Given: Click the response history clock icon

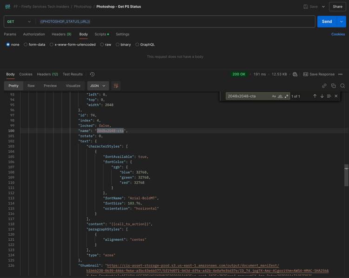Looking at the screenshot, I should [92, 74].
